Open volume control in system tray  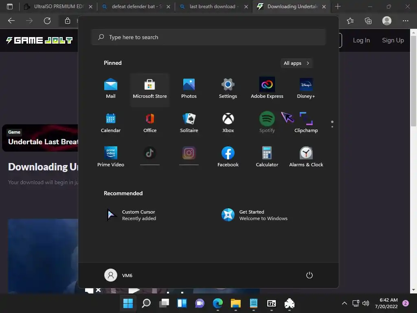366,303
